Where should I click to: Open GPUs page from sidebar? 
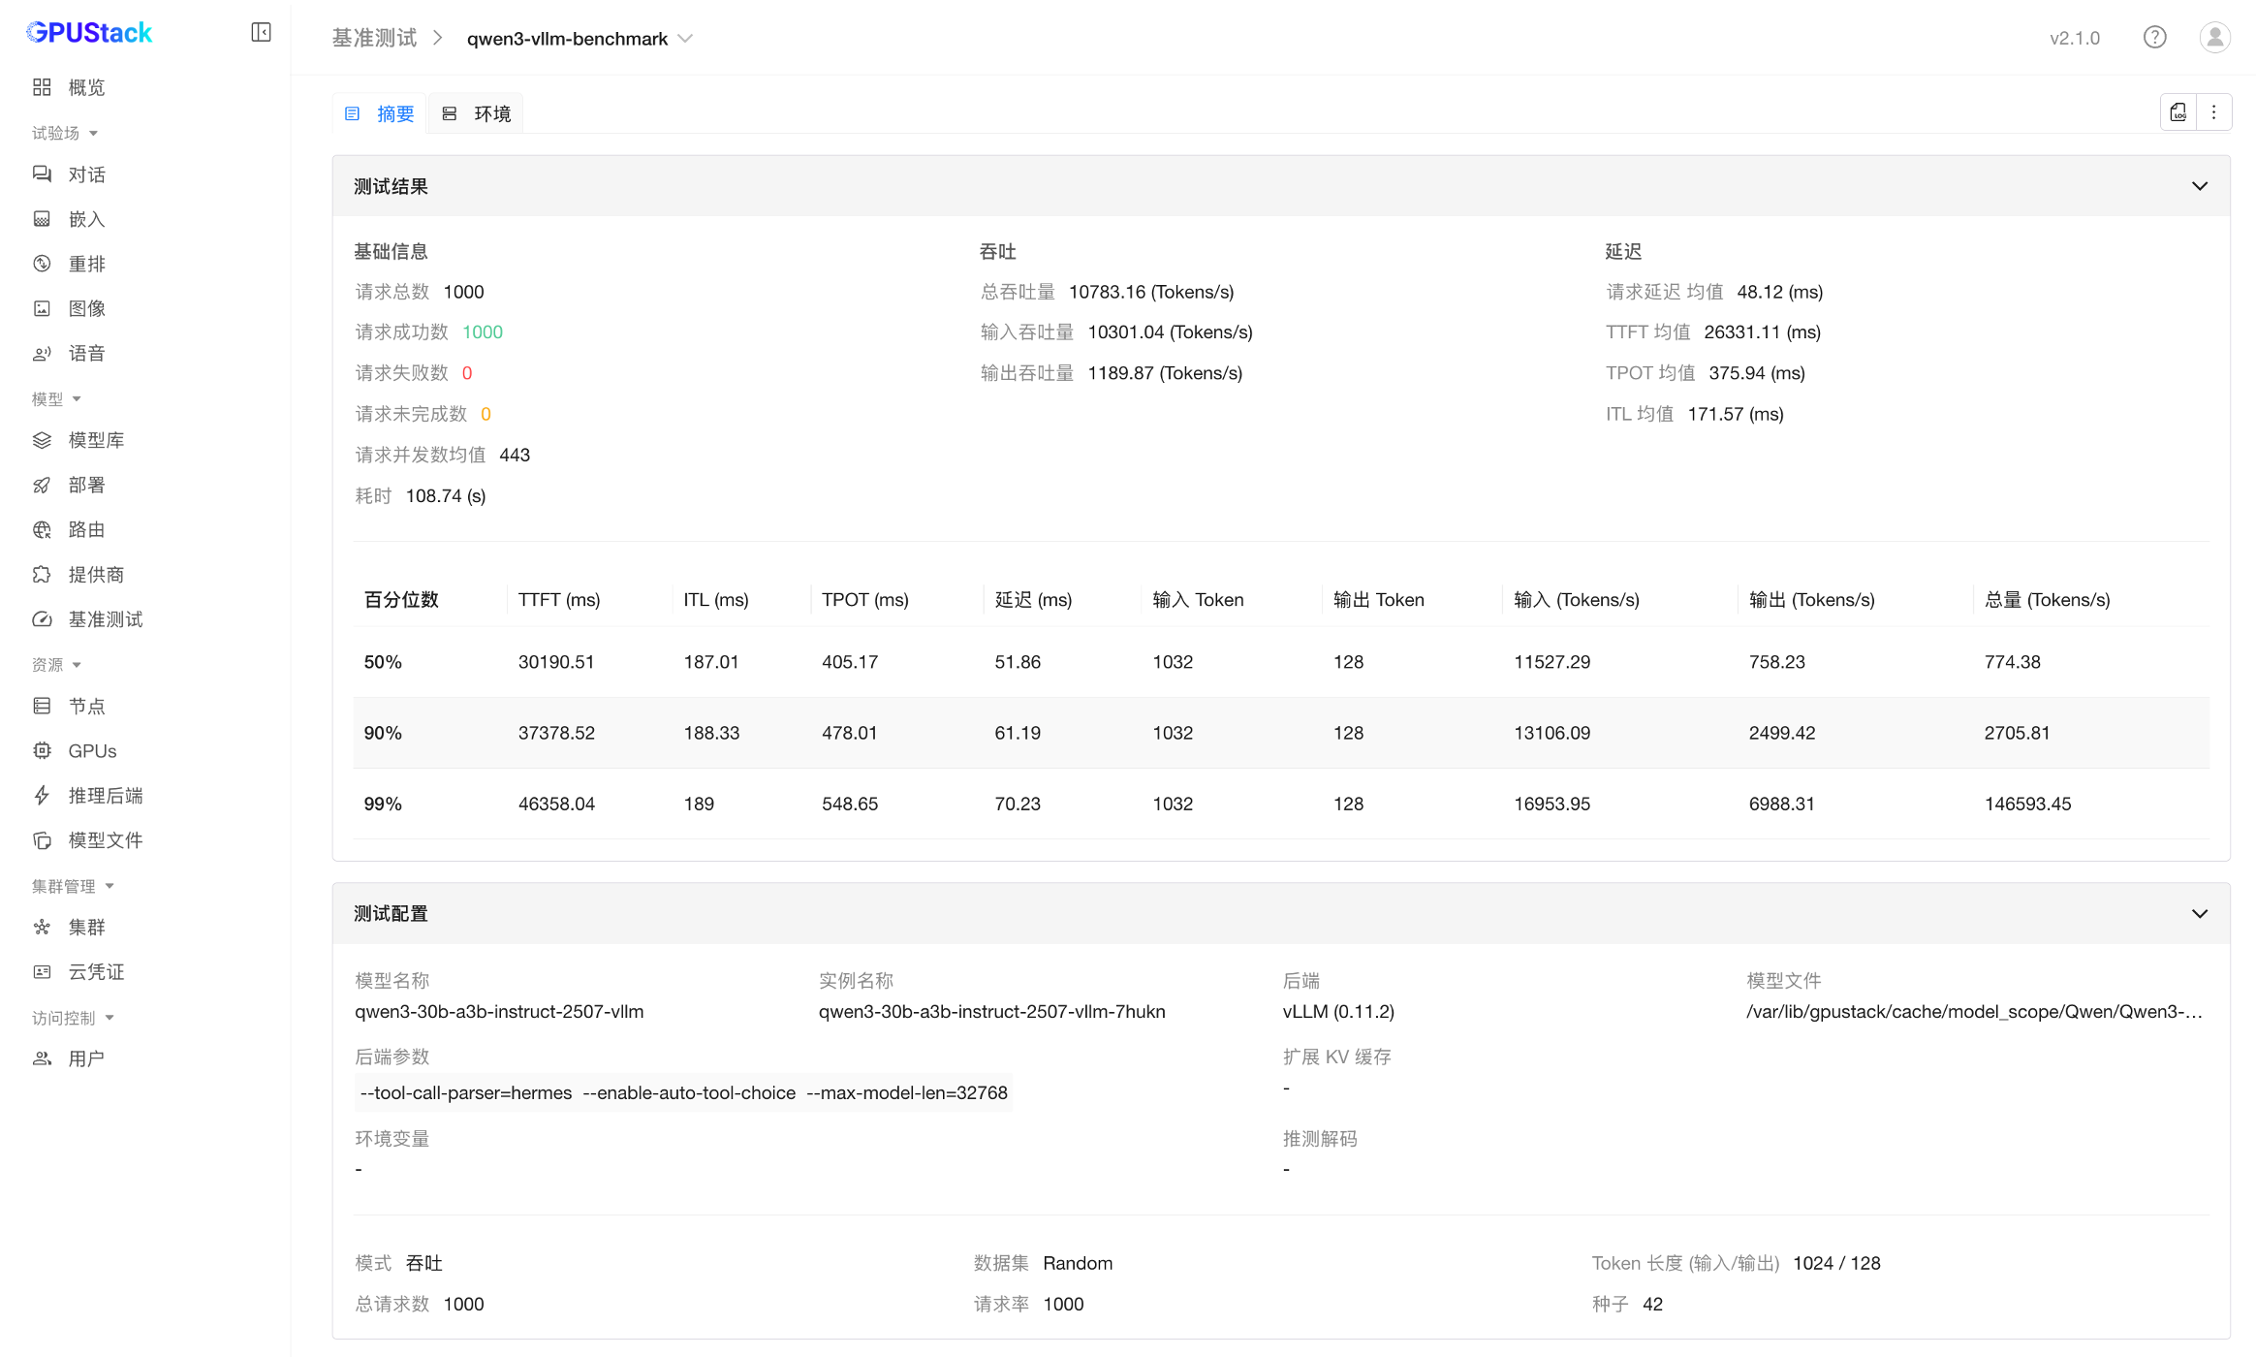coord(92,751)
